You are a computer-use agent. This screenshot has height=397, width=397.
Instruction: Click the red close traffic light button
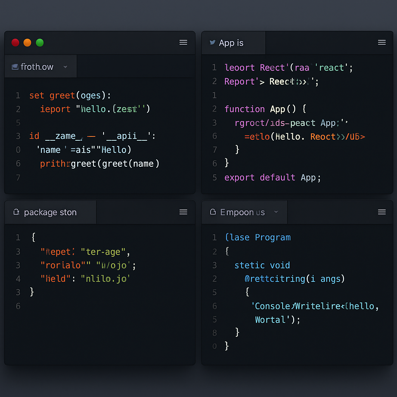coord(15,43)
